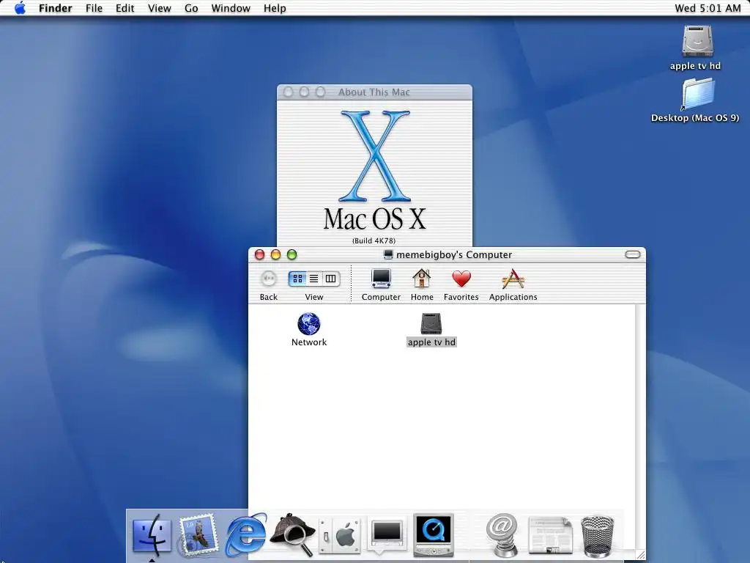This screenshot has height=563, width=750.
Task: Open the Apple menu
Action: click(x=20, y=8)
